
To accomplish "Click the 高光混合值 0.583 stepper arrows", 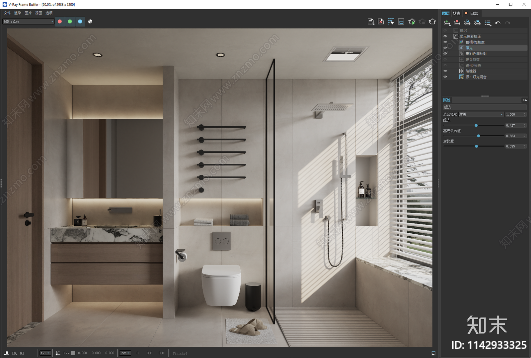I will (x=524, y=136).
